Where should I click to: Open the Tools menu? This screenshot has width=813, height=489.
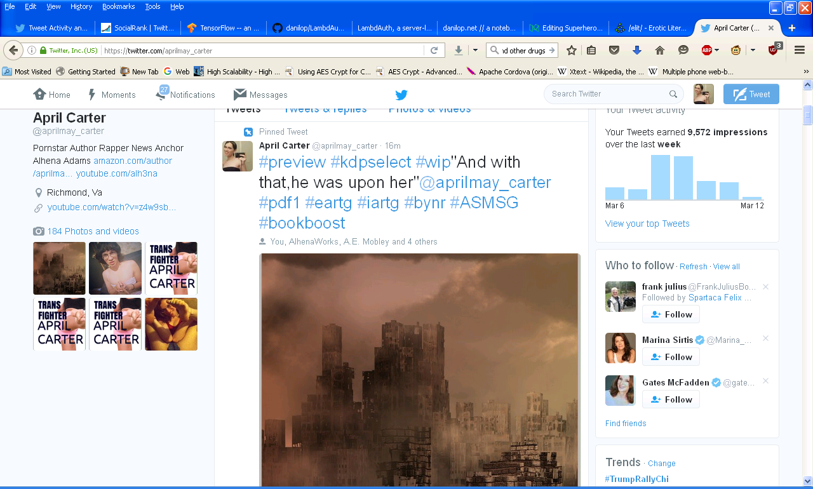152,6
